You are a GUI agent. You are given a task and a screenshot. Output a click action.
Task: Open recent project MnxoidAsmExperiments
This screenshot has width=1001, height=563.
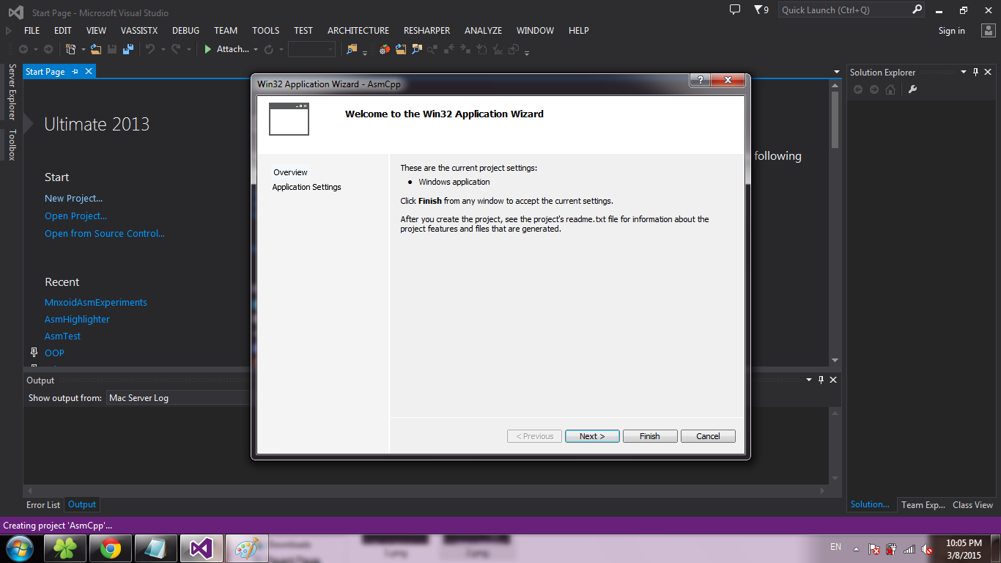[x=95, y=302]
